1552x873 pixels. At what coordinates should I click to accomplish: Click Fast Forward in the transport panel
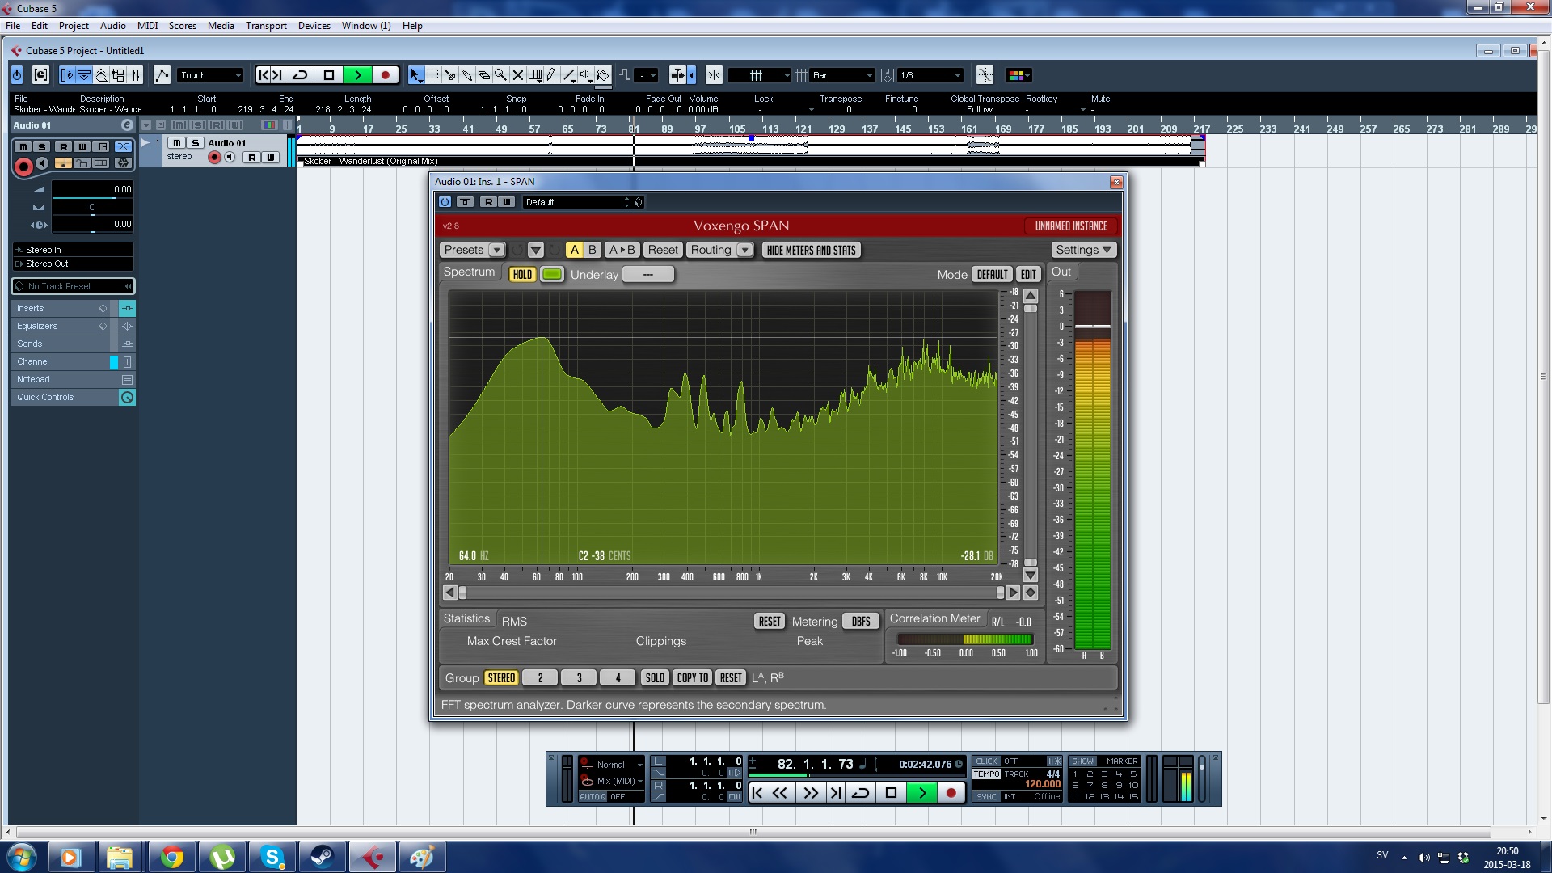809,793
